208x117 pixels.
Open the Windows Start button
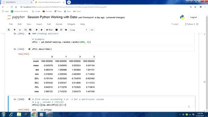[4, 114]
